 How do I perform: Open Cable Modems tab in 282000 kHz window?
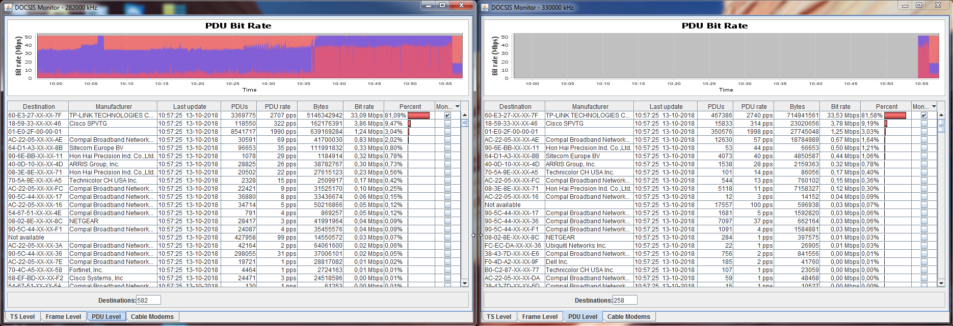152,317
